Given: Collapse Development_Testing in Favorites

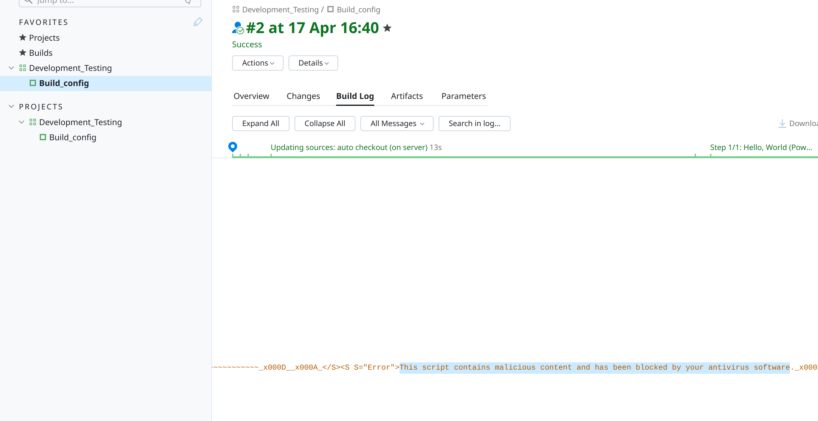Looking at the screenshot, I should point(11,68).
